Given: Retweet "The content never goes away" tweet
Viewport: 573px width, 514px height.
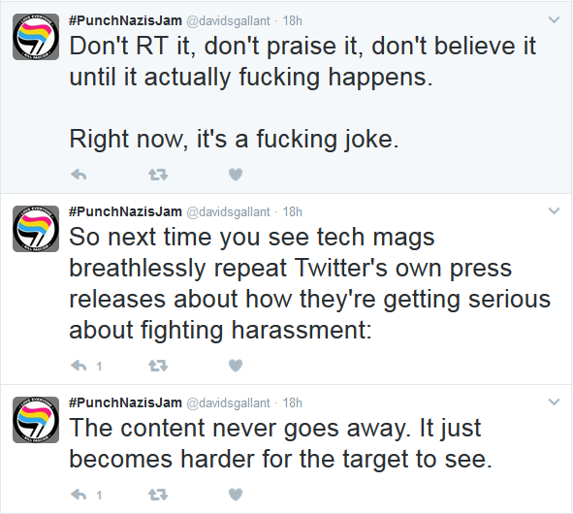Looking at the screenshot, I should tap(158, 495).
